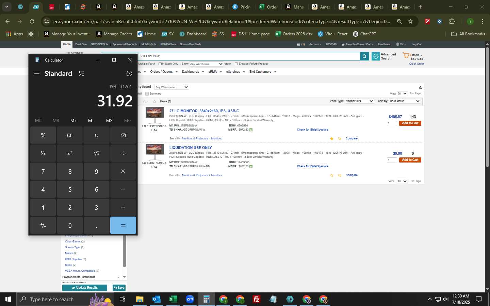Open the End Customers menu
Viewport: 490px width, 306px height.
pos(262,72)
